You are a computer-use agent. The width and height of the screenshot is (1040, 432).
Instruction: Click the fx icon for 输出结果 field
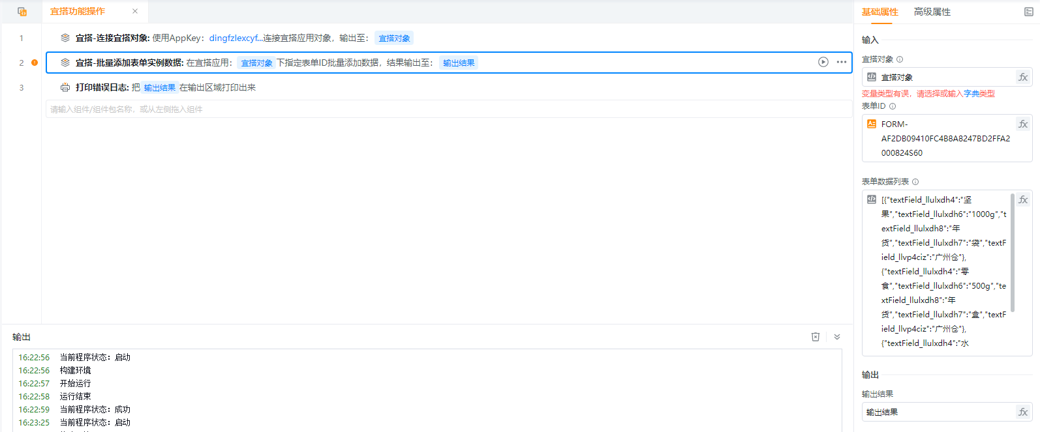point(1022,412)
